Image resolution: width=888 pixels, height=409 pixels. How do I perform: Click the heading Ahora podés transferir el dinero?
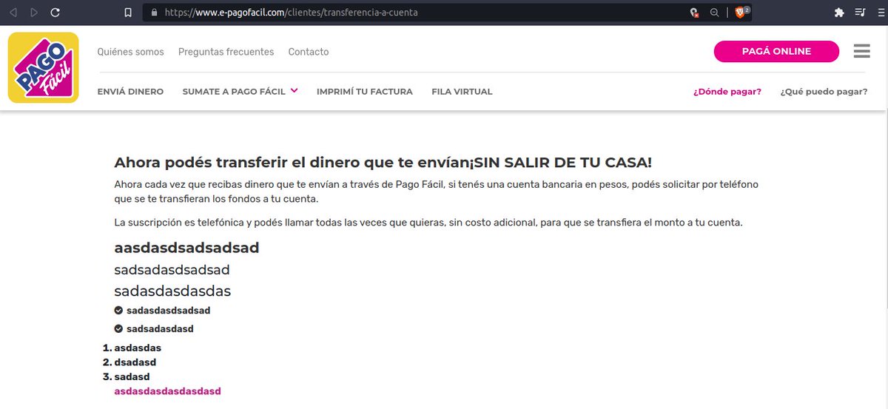pos(383,163)
